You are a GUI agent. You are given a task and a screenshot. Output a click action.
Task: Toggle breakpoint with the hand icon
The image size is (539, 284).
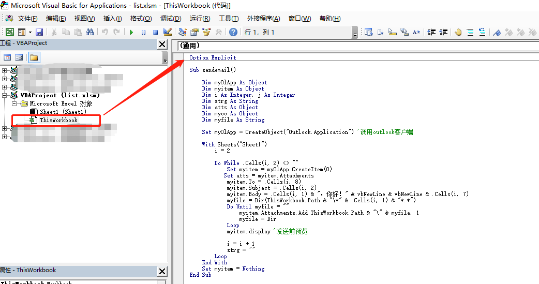458,32
